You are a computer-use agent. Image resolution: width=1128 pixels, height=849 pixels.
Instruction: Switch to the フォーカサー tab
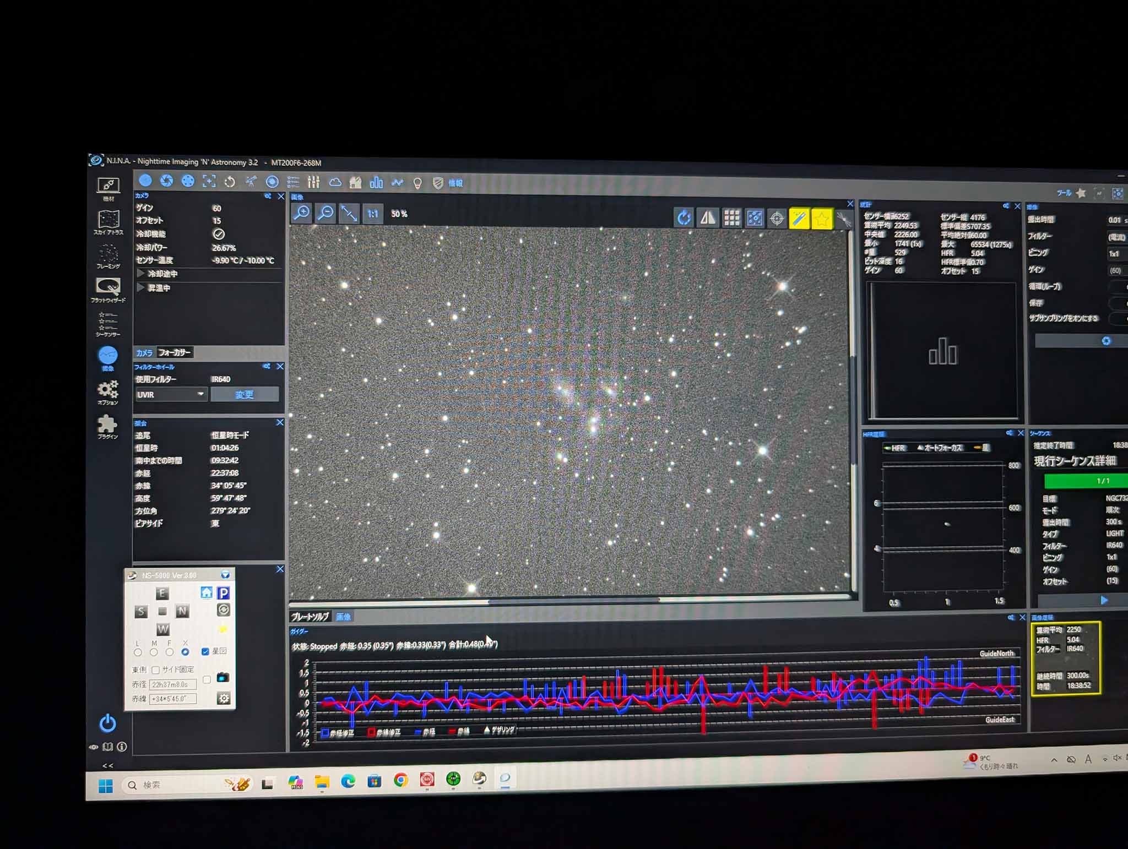[x=174, y=352]
